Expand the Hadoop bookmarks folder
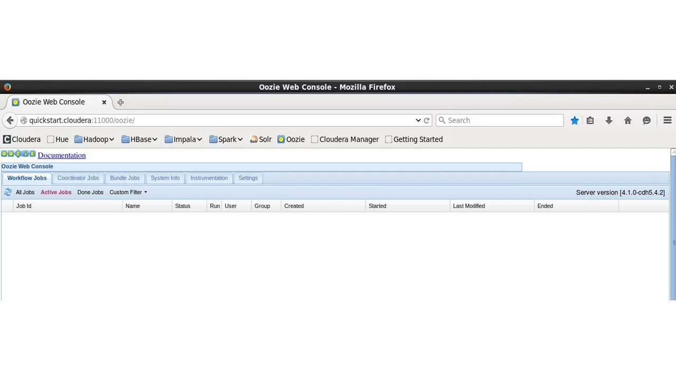The width and height of the screenshot is (676, 380). pyautogui.click(x=95, y=139)
